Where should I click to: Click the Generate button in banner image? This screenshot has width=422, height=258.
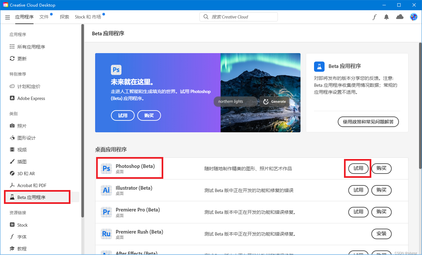275,102
